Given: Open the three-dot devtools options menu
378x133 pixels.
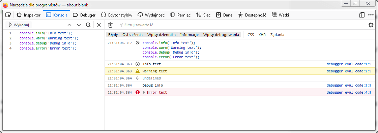Looking at the screenshot, I should [371, 15].
